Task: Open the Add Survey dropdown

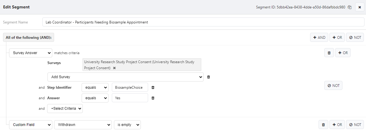Action: coord(125,77)
